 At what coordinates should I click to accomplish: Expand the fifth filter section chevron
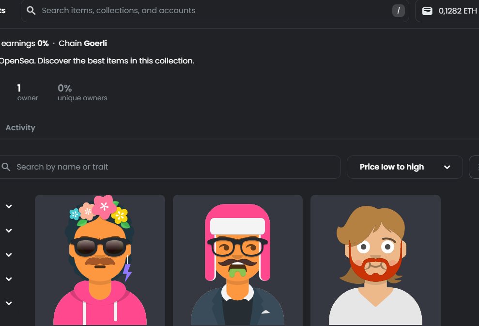point(9,303)
